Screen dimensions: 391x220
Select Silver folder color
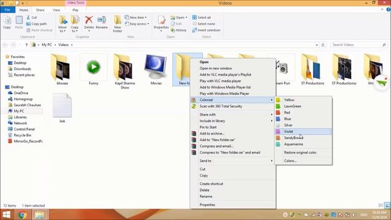pyautogui.click(x=304, y=125)
